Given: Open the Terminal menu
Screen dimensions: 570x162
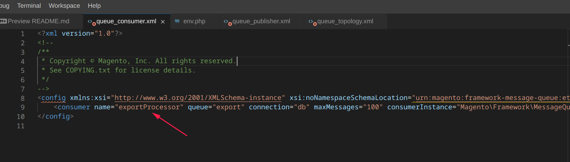Looking at the screenshot, I should [x=29, y=6].
